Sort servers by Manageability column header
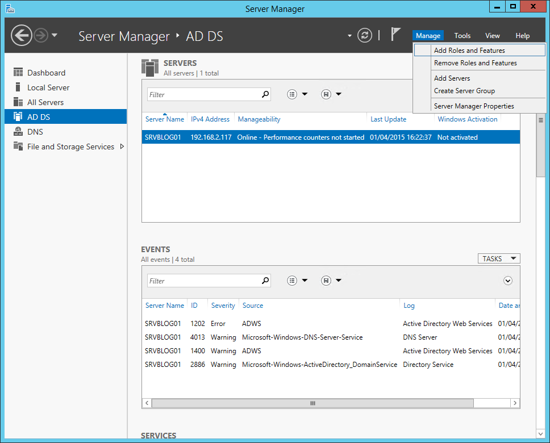The width and height of the screenshot is (550, 443). 259,119
